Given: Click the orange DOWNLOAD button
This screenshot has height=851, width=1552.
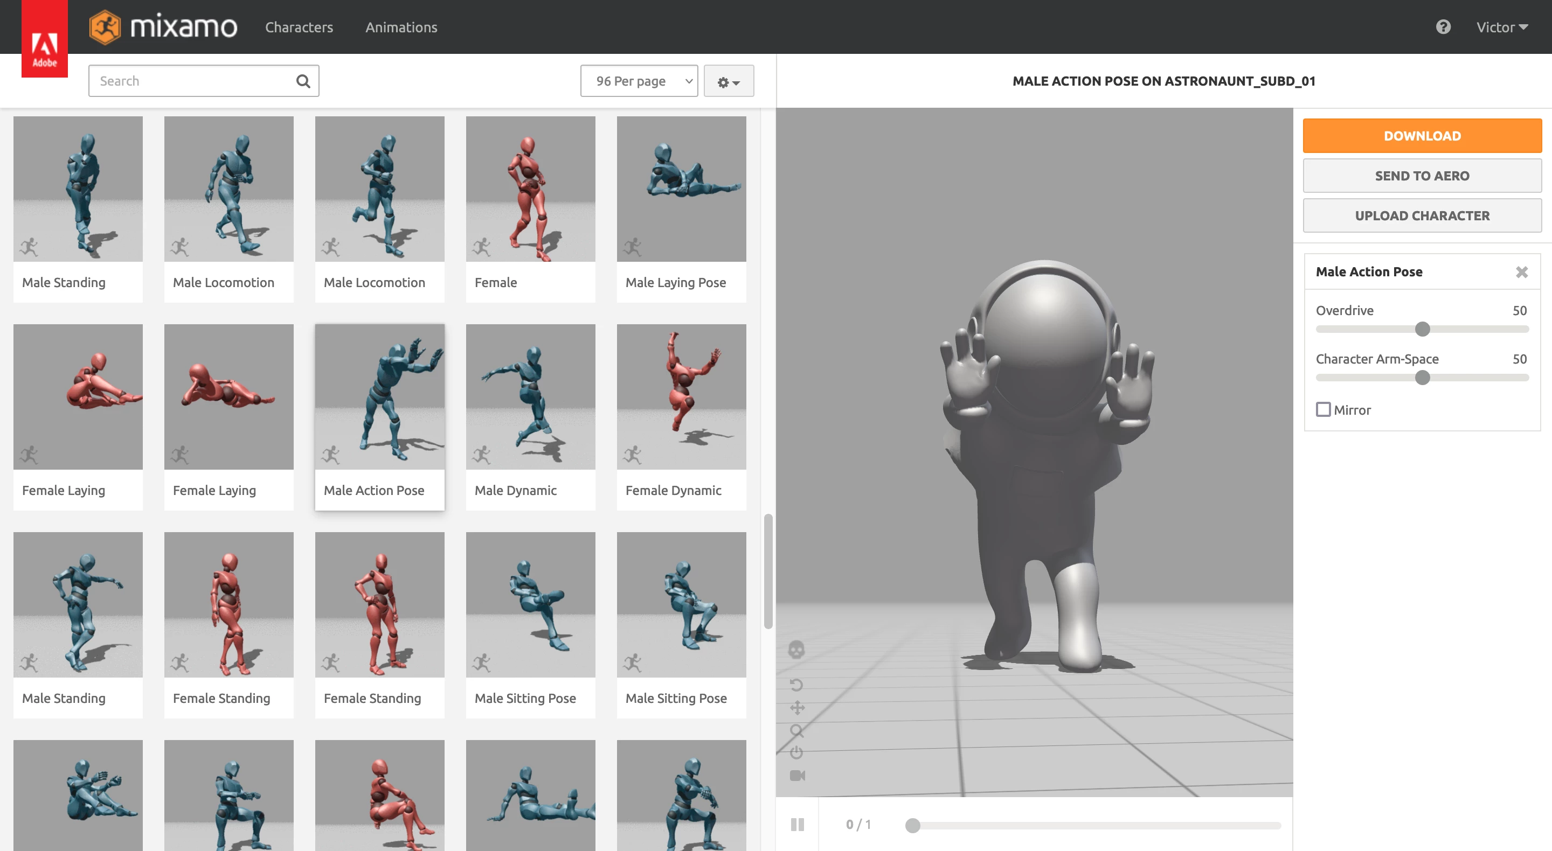Looking at the screenshot, I should (x=1422, y=136).
